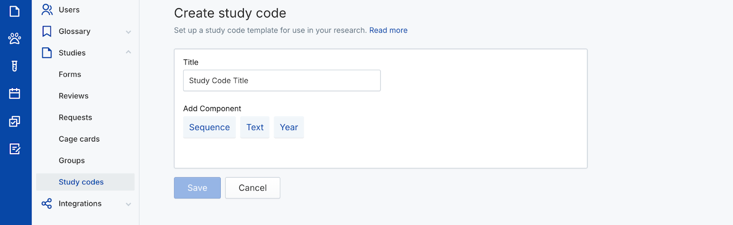Screen dimensions: 733x225
Task: Collapse the Studies menu chevron
Action: pyautogui.click(x=128, y=53)
